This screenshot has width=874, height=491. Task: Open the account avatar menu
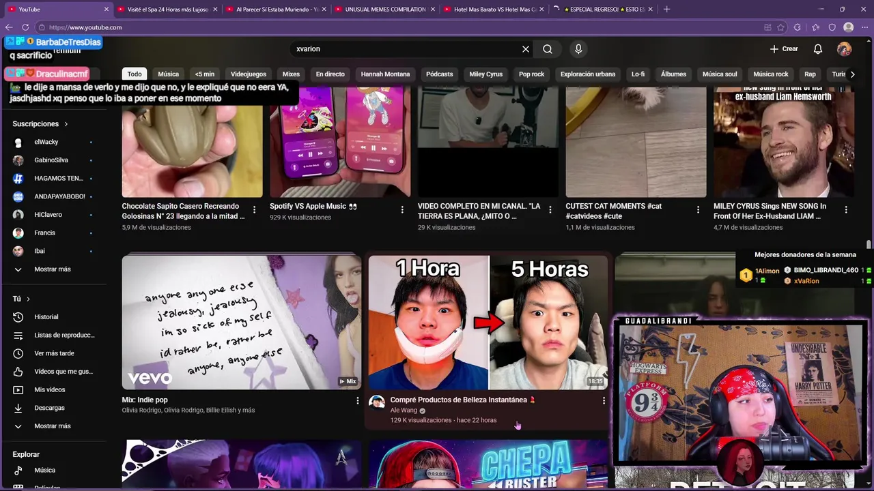845,49
